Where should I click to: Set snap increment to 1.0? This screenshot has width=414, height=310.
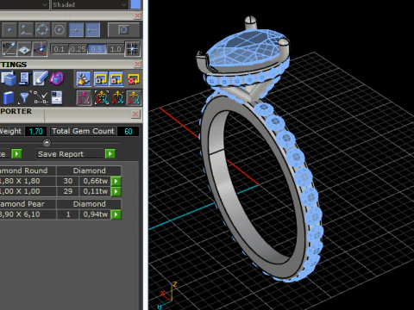click(116, 49)
